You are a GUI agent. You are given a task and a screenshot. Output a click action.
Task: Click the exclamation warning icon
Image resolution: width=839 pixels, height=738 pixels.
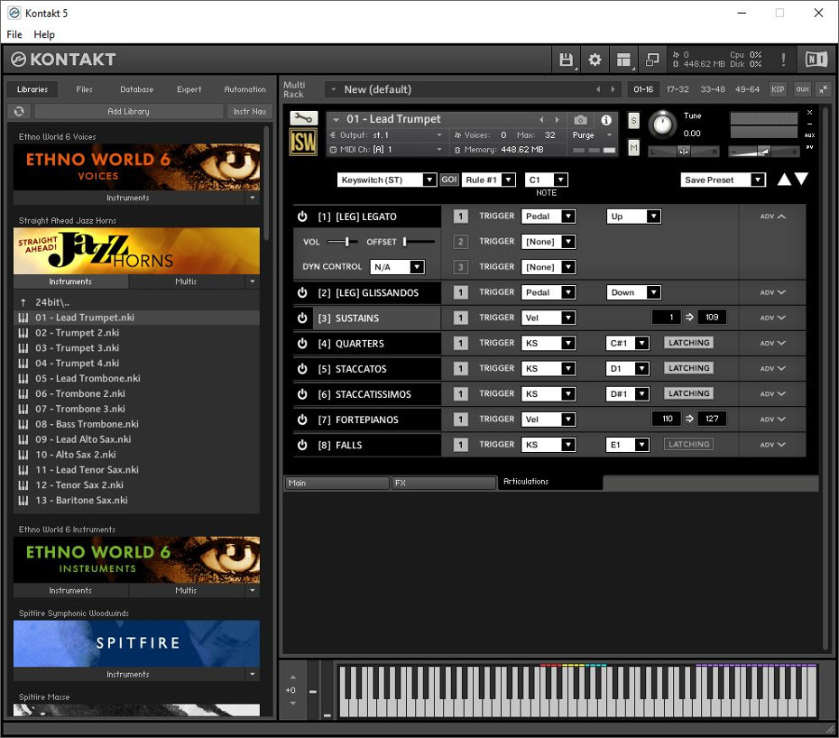783,60
